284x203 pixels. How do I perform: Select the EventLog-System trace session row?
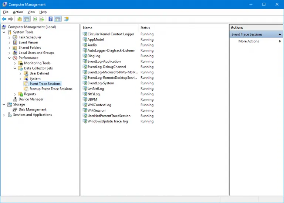101,83
